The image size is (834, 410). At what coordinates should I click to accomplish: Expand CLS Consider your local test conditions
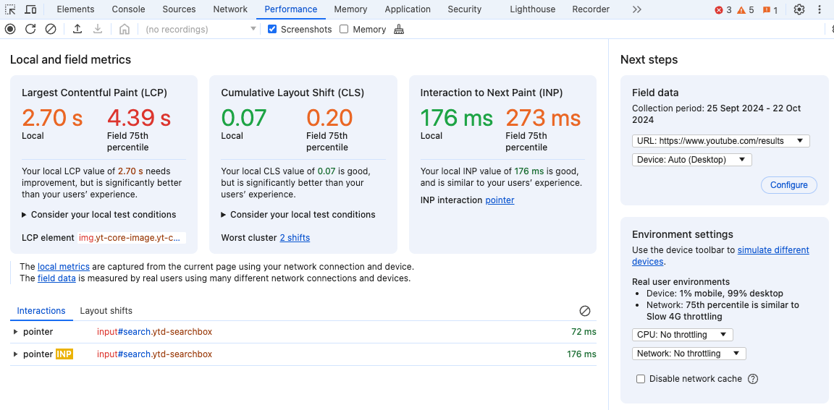pyautogui.click(x=298, y=215)
